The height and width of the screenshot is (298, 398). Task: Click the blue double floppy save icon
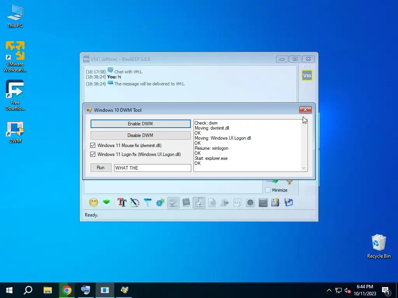289,203
